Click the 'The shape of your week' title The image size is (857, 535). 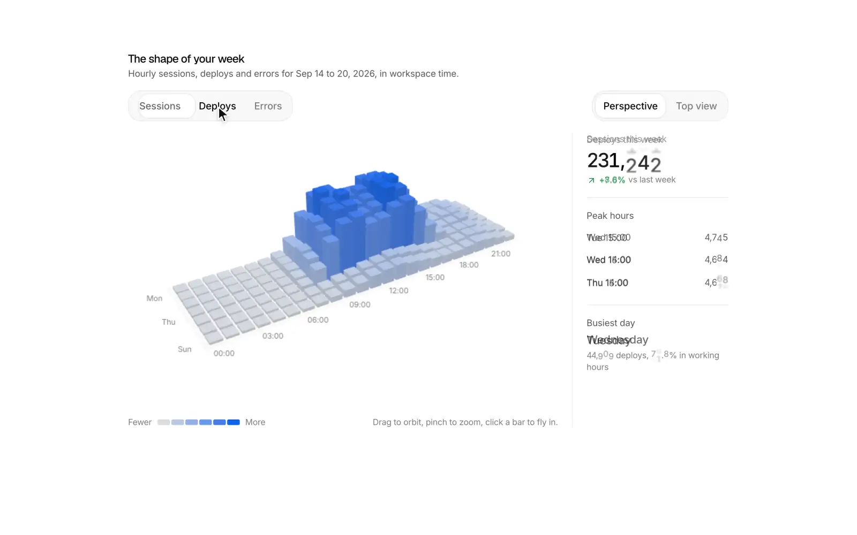click(186, 59)
